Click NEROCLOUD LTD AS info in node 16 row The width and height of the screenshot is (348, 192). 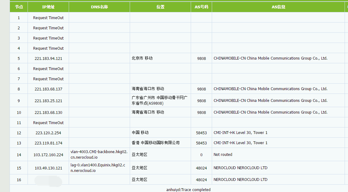(240, 179)
